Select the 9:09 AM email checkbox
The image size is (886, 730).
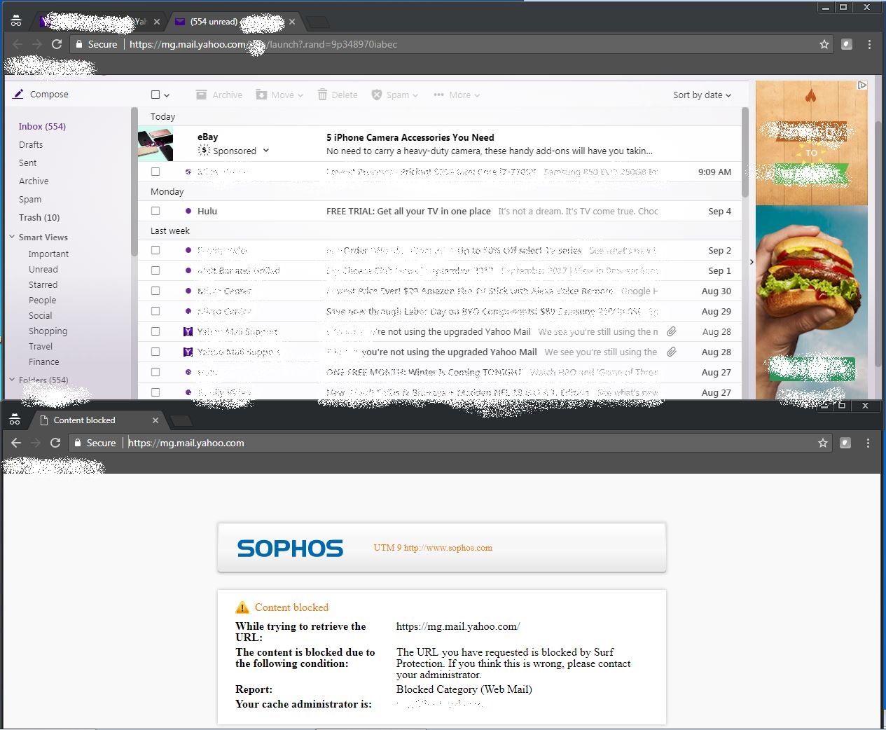coord(155,172)
